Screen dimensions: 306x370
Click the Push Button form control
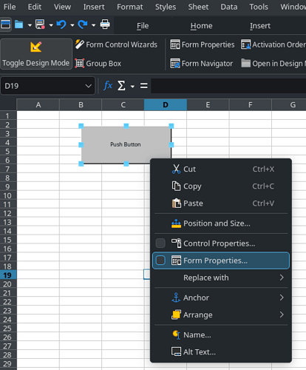[x=126, y=144]
